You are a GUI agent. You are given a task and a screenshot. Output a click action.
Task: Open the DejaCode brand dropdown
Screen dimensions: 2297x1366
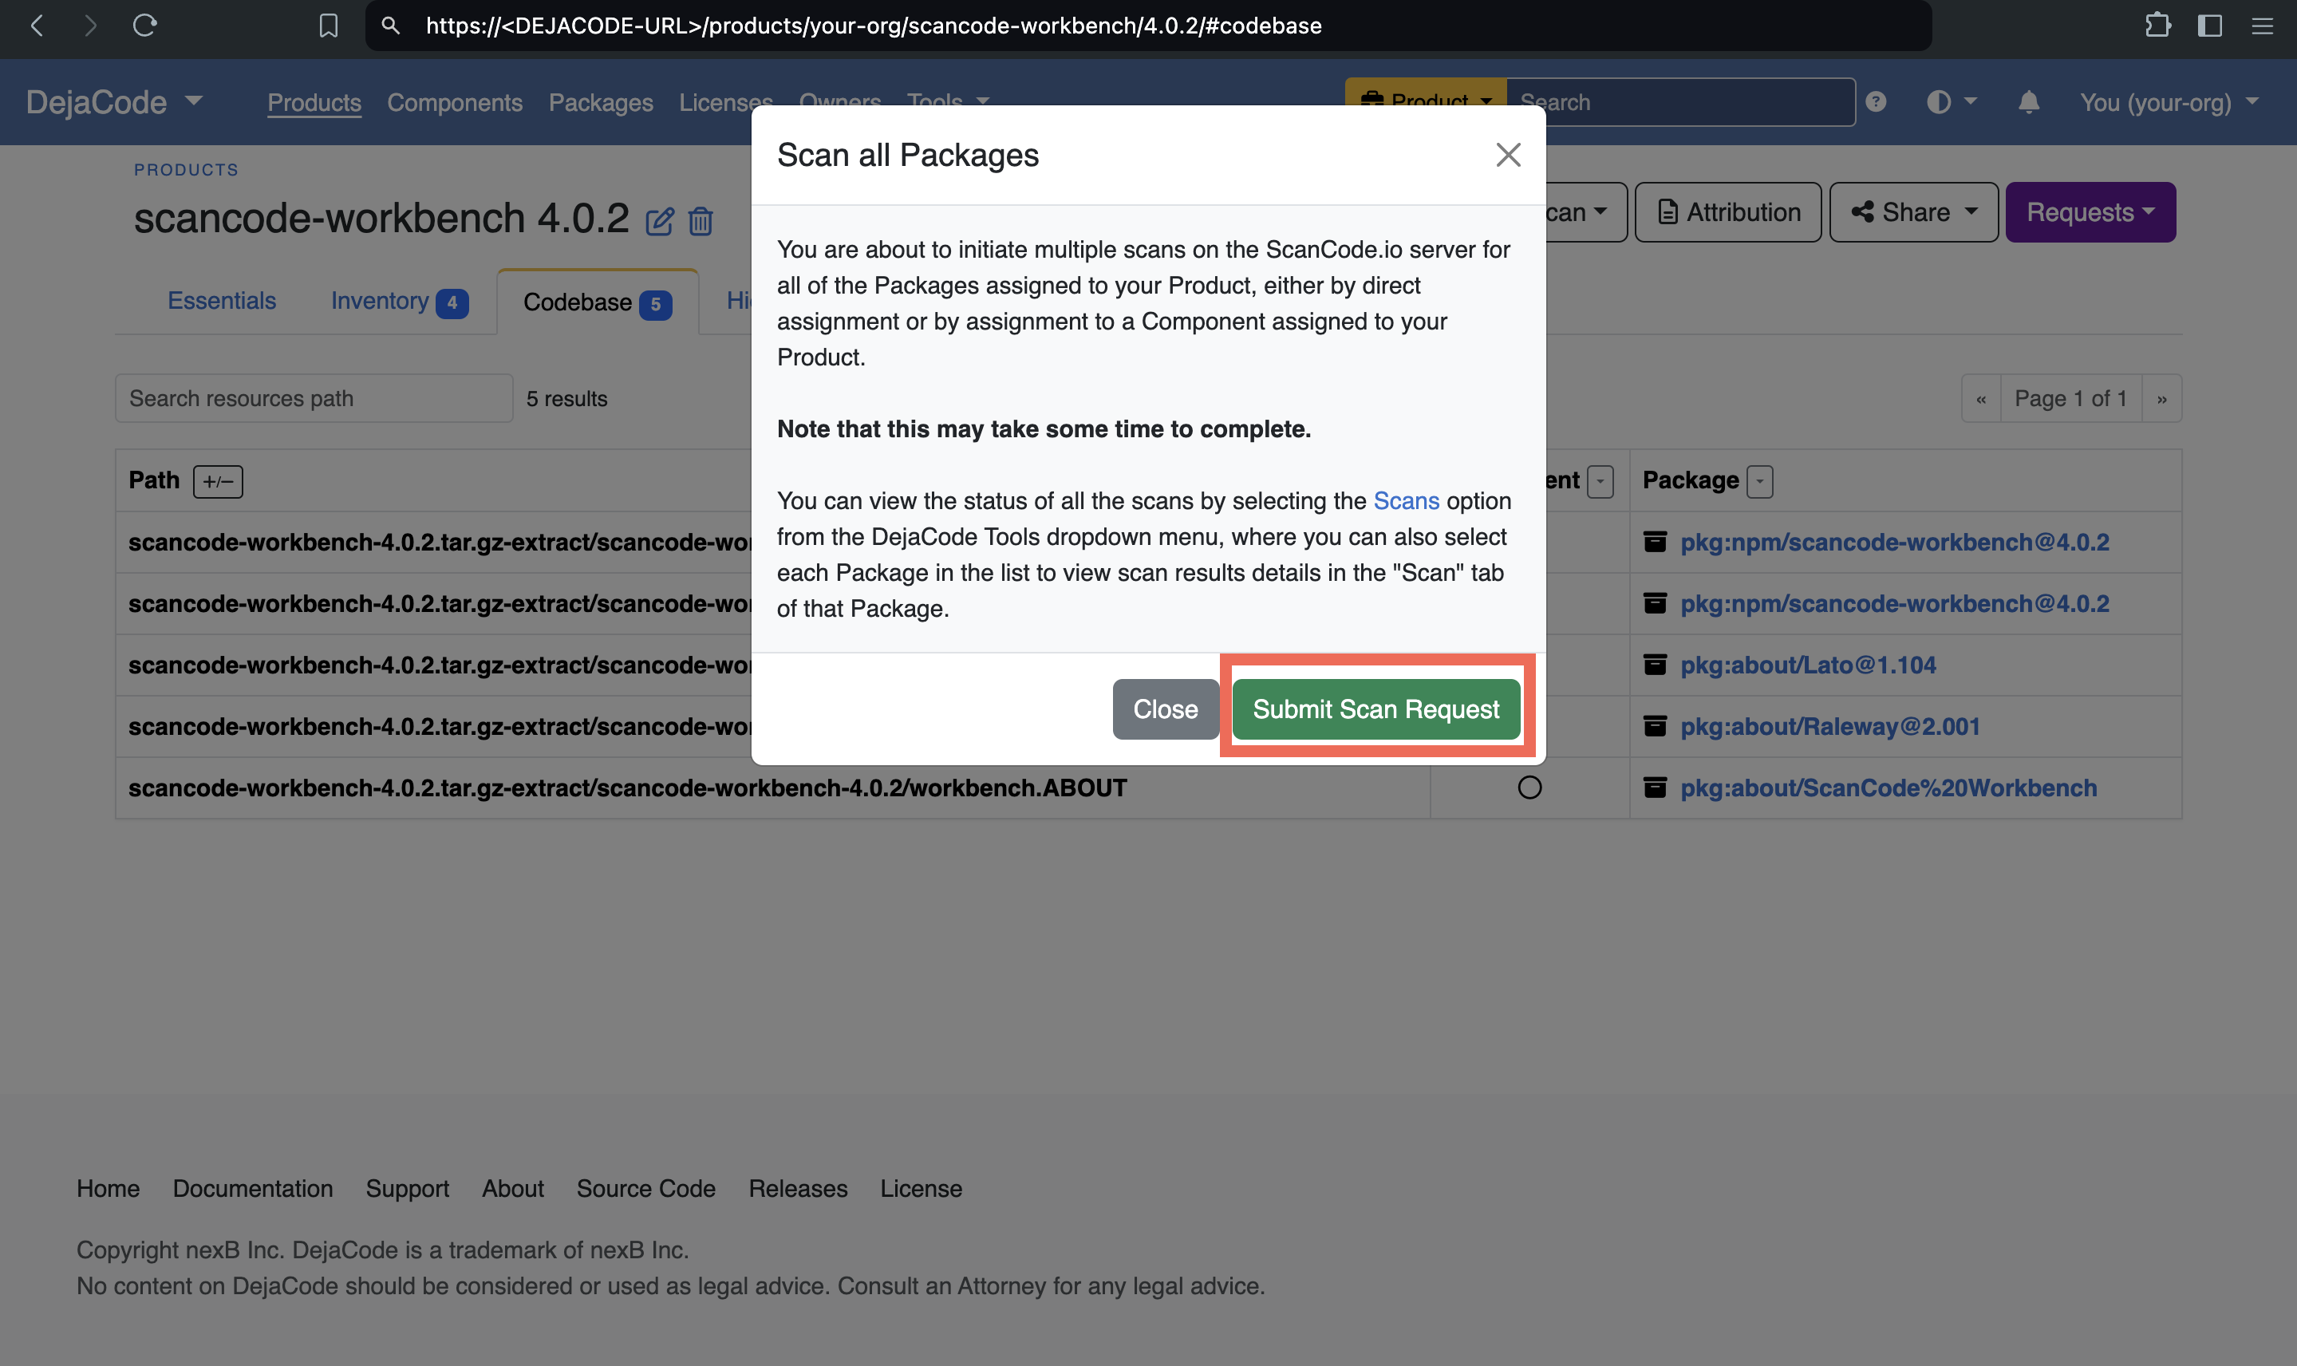pyautogui.click(x=114, y=102)
